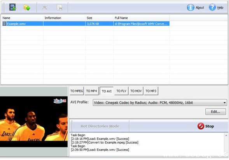Screen dimensions: 229x160
Task: Open the TO MOV tab
Action: [x=136, y=91]
